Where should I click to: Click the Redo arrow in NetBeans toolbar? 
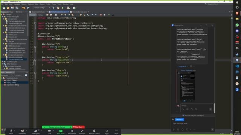(x=28, y=8)
